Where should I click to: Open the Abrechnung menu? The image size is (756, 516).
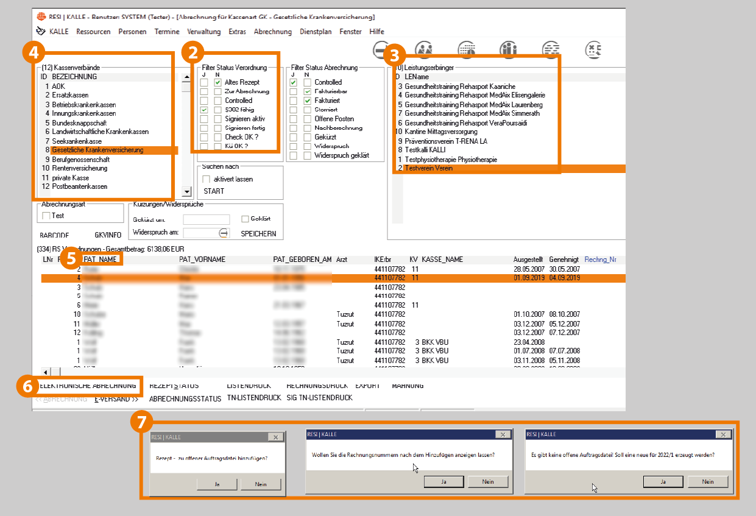pyautogui.click(x=272, y=32)
